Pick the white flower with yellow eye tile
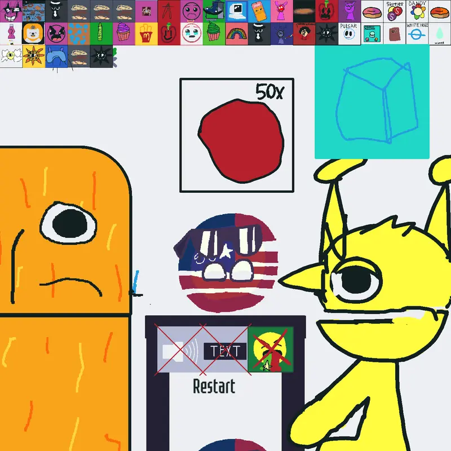This screenshot has height=451, width=451. (11, 56)
